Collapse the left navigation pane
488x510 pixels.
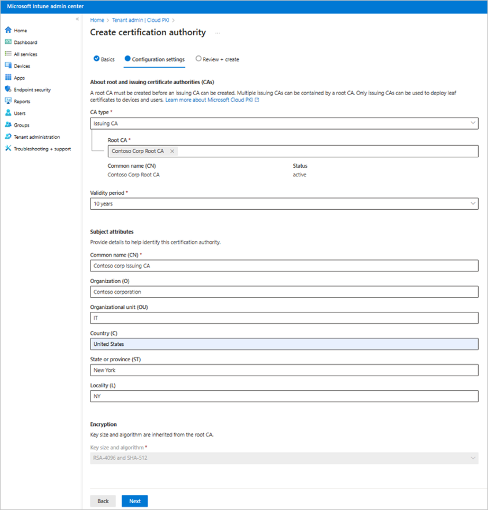click(x=77, y=20)
